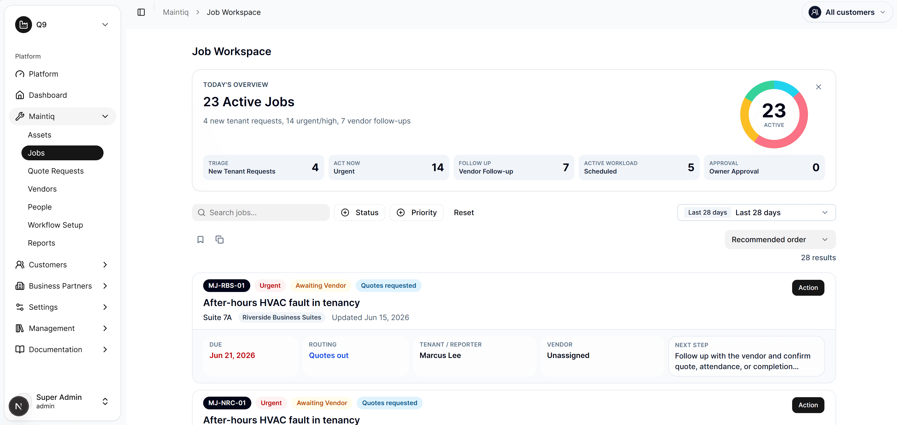Click Action on job MJ-RBS-01

[x=808, y=288]
